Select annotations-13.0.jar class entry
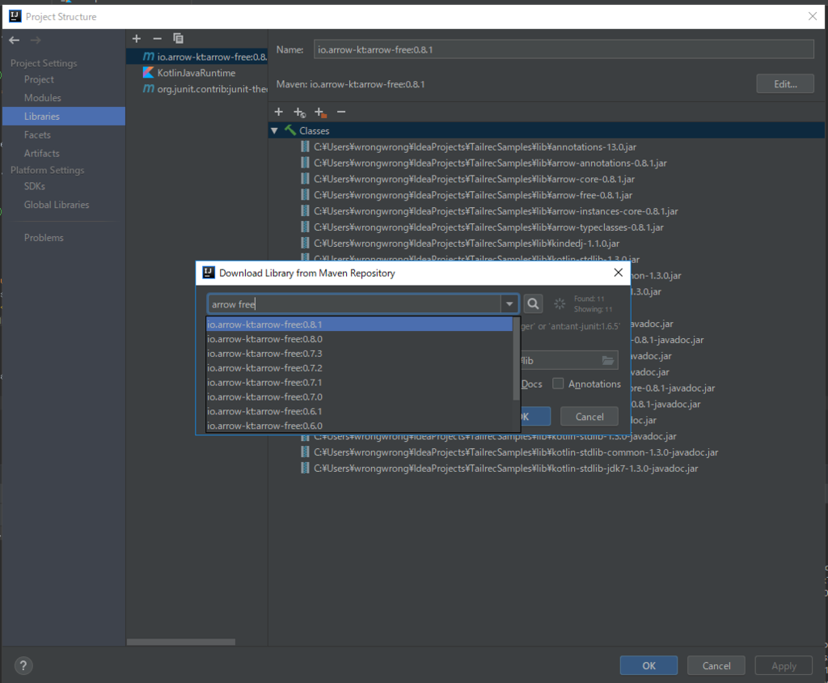Viewport: 828px width, 683px height. (475, 147)
